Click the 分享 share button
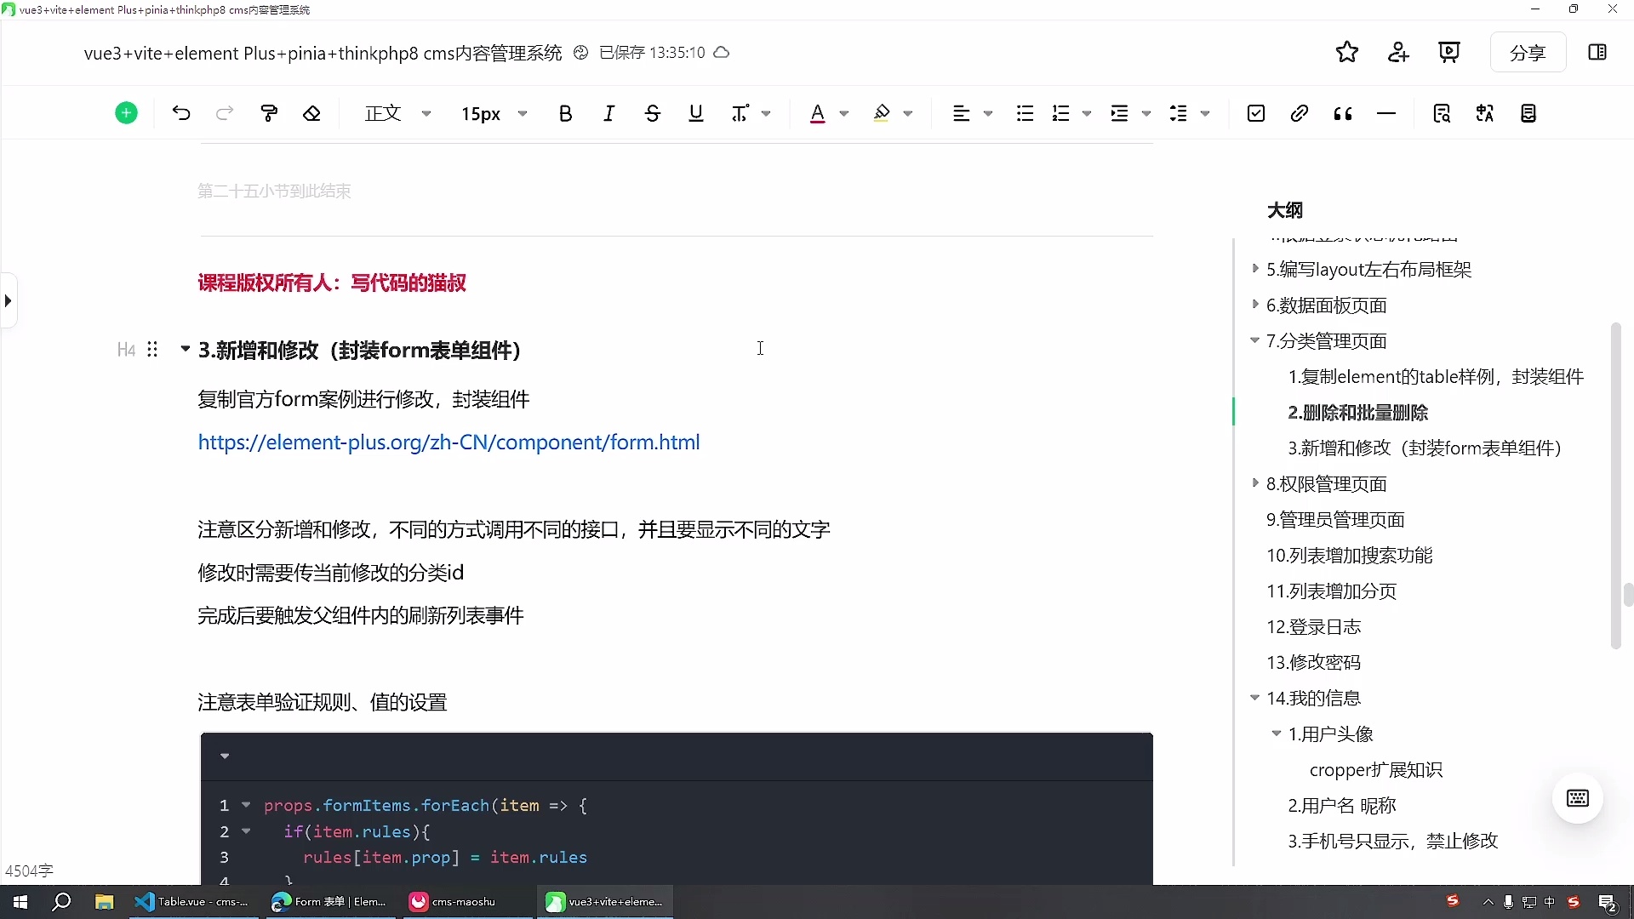Screen dimensions: 1634x919 pyautogui.click(x=1528, y=53)
